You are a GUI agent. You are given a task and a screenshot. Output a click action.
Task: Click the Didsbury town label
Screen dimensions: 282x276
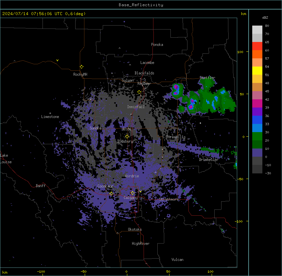coord(125,141)
